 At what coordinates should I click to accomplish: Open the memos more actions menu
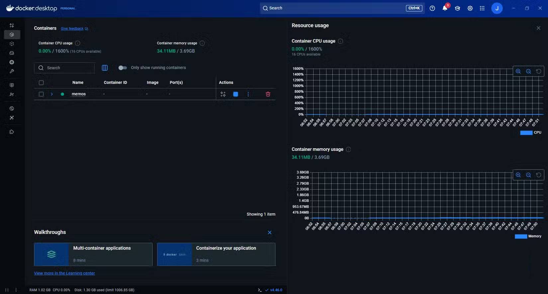tap(248, 94)
